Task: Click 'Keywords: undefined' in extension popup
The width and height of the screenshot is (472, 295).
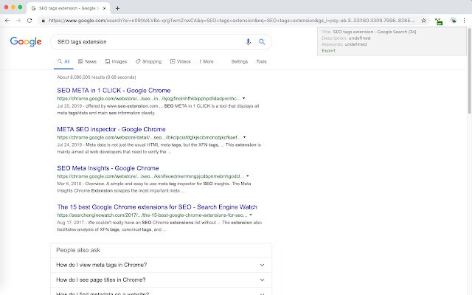Action: click(x=344, y=44)
